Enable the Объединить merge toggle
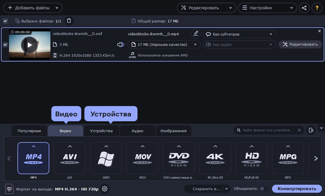This screenshot has width=325, height=196. 264,189
